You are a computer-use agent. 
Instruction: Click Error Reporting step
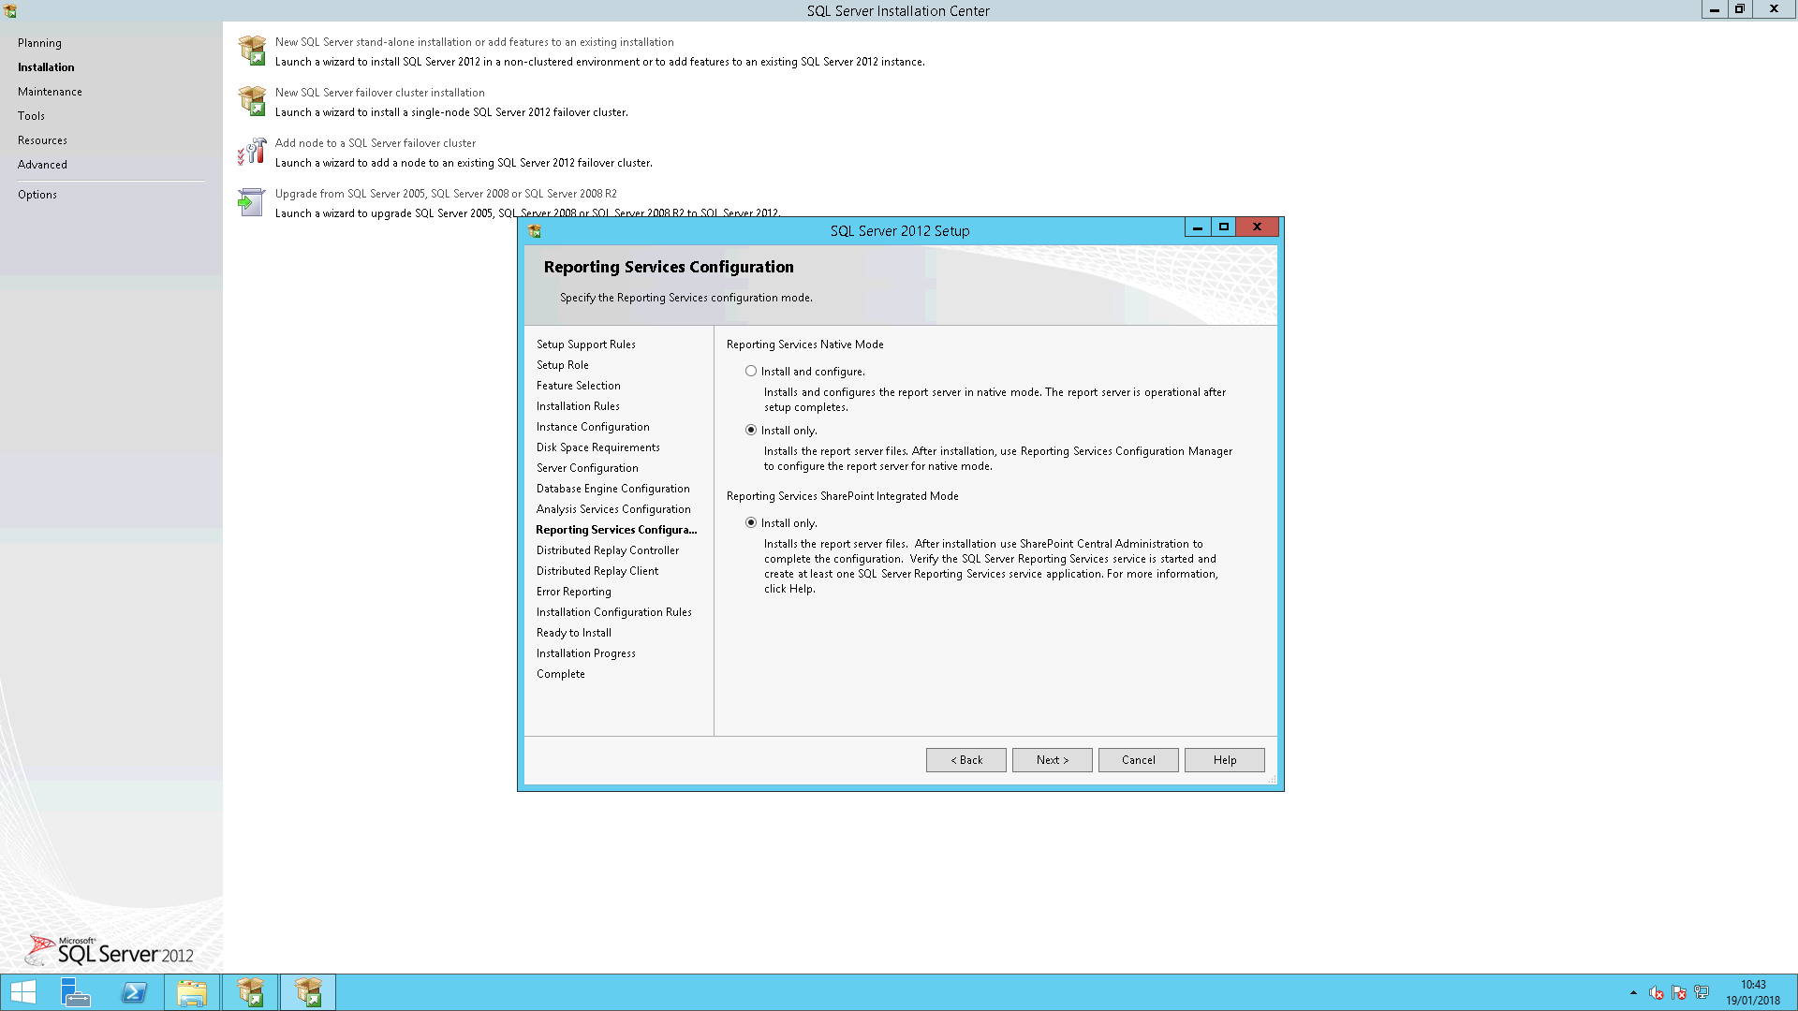(x=574, y=592)
